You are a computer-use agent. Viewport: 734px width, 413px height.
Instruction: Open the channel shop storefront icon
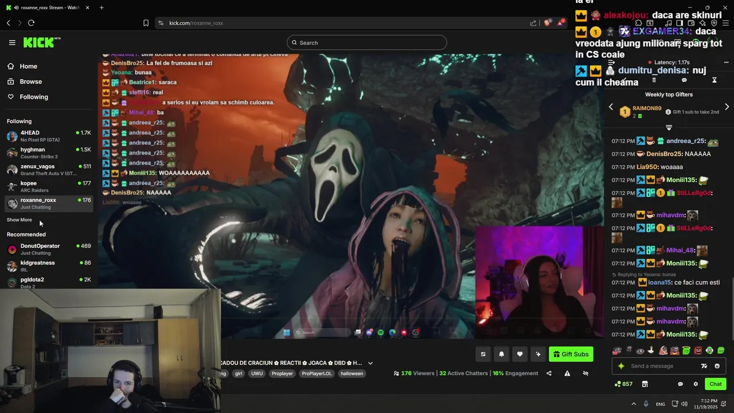tap(645, 384)
